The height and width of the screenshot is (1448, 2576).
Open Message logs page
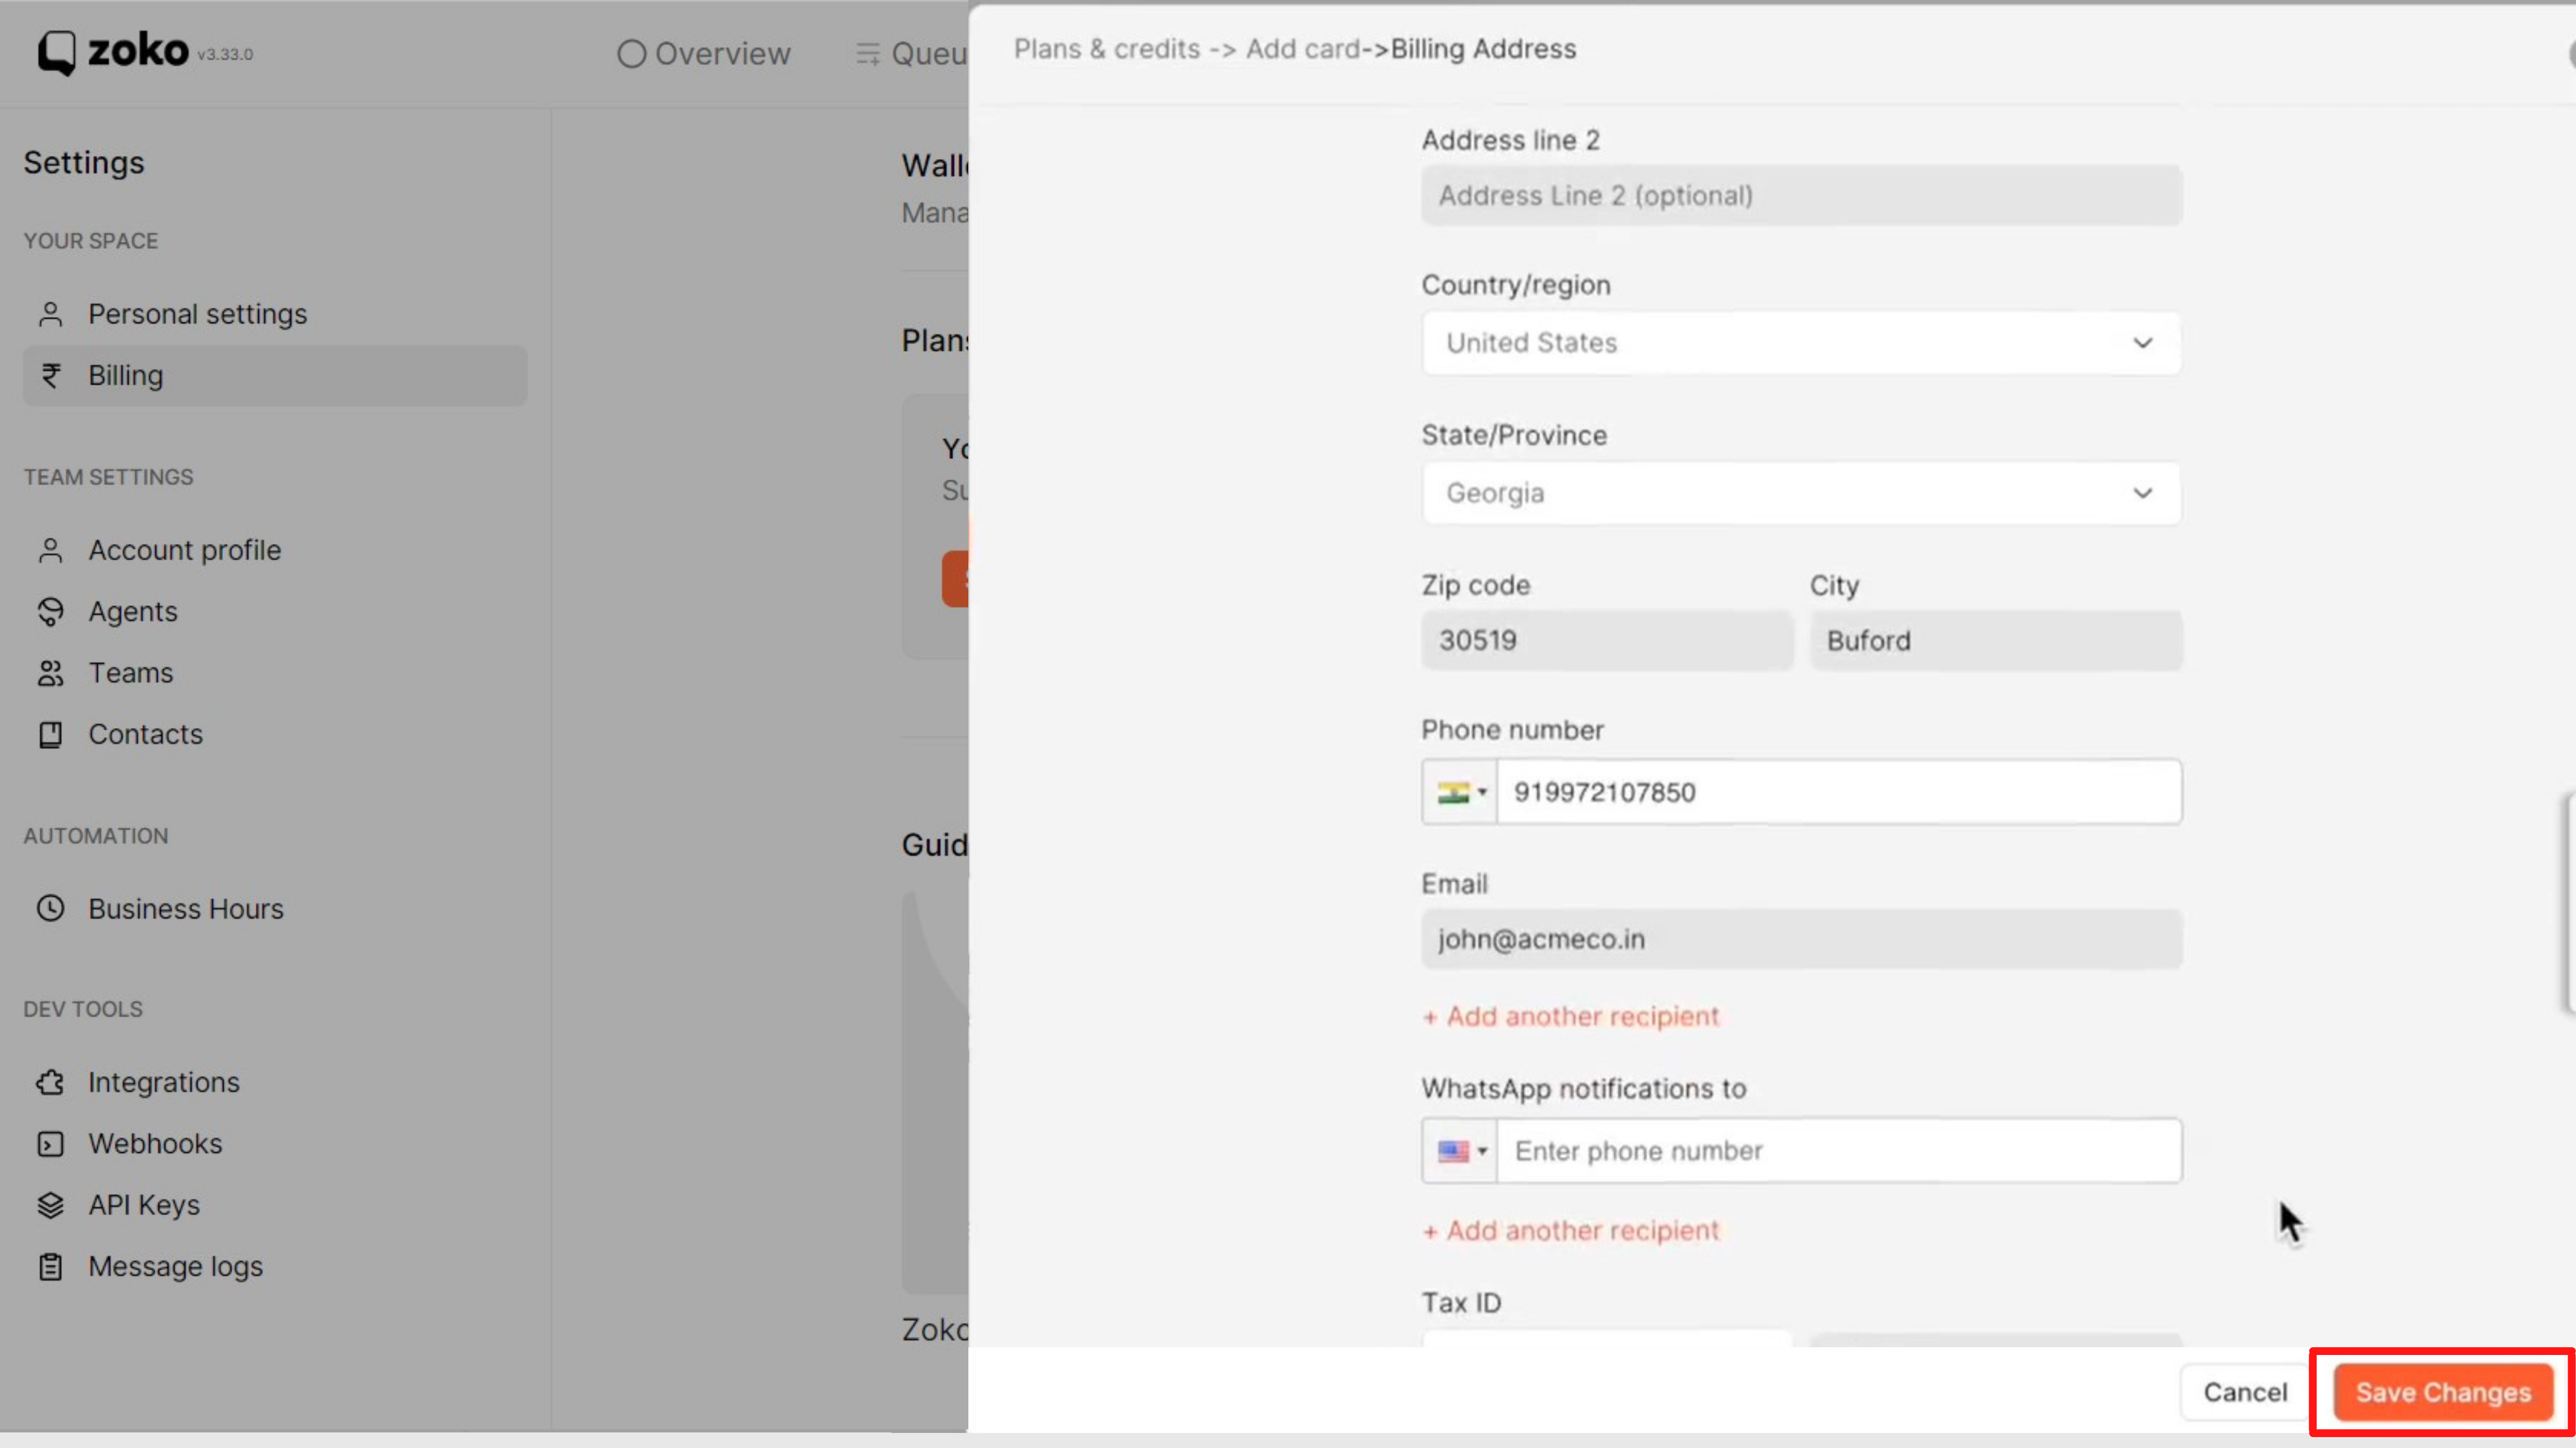click(x=275, y=1267)
